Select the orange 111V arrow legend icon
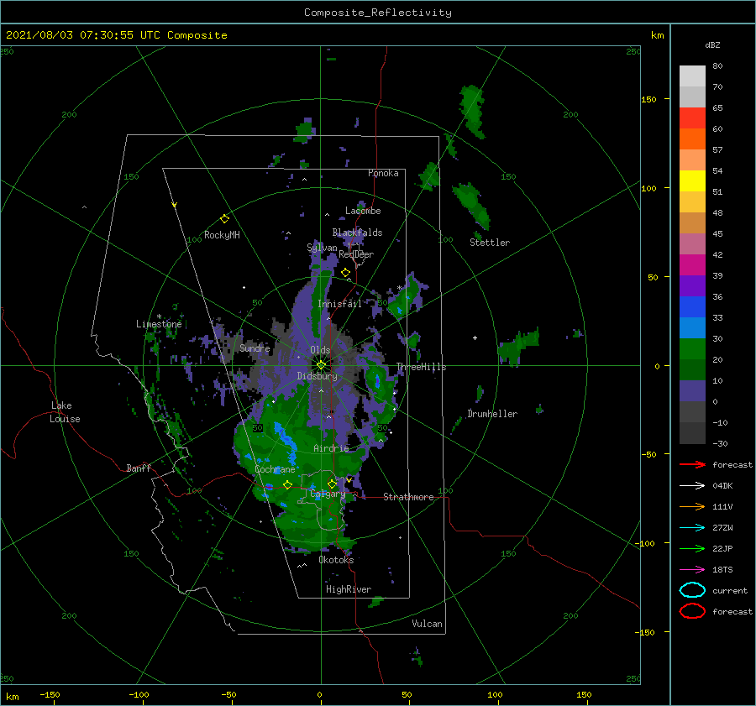The height and width of the screenshot is (706, 756). (x=692, y=506)
